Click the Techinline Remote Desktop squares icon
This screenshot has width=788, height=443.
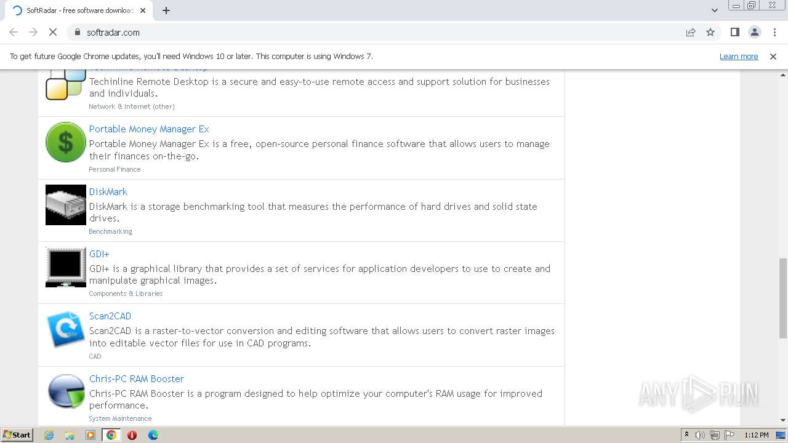(66, 84)
